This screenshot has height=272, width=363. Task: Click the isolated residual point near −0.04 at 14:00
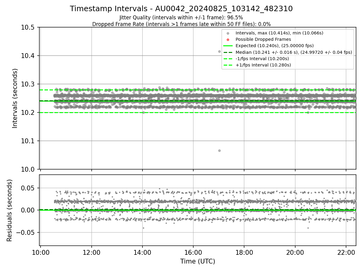pos(143,228)
